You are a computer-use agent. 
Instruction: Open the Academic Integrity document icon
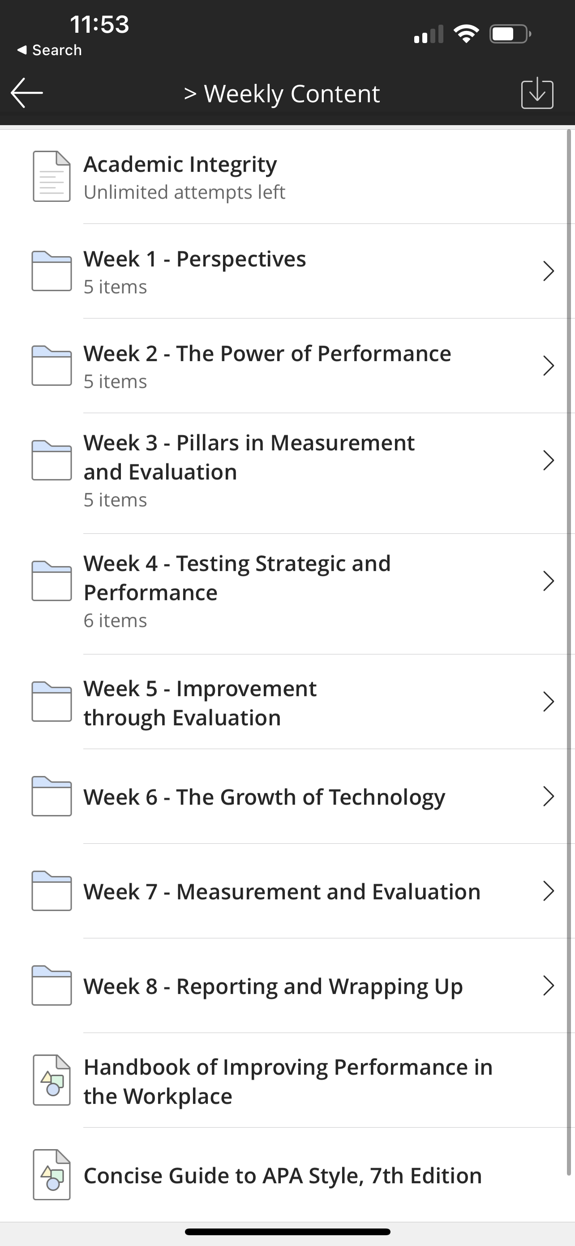tap(51, 176)
